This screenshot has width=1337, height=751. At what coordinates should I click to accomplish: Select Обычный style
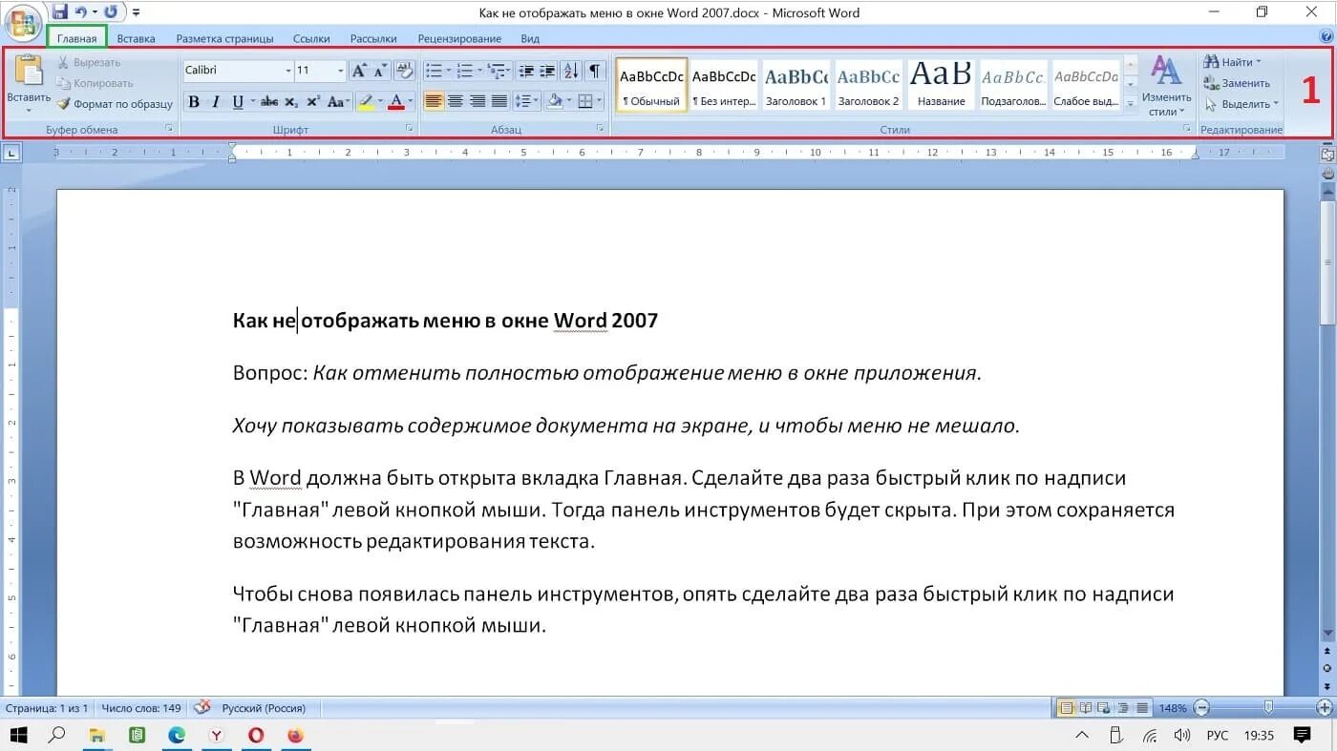pos(651,86)
